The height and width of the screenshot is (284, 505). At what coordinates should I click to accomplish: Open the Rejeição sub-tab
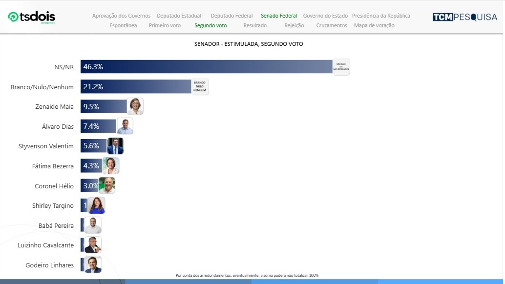pos(294,25)
